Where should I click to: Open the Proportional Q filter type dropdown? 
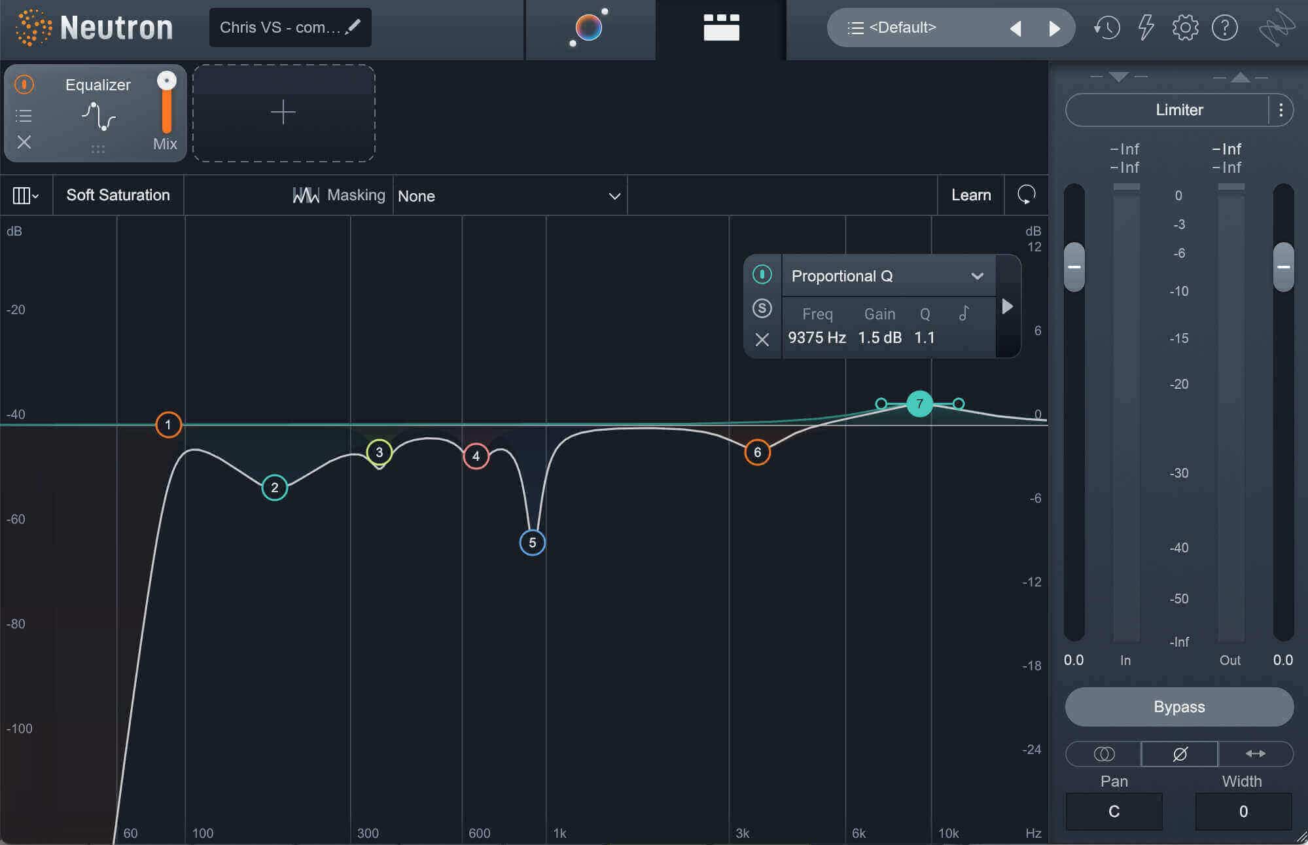[x=889, y=276]
